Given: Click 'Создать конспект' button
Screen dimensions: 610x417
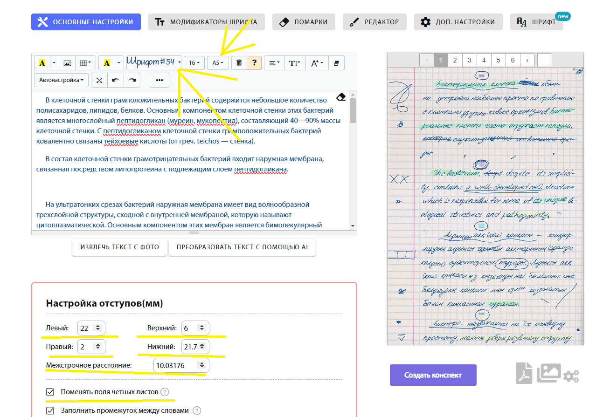Looking at the screenshot, I should pos(433,375).
